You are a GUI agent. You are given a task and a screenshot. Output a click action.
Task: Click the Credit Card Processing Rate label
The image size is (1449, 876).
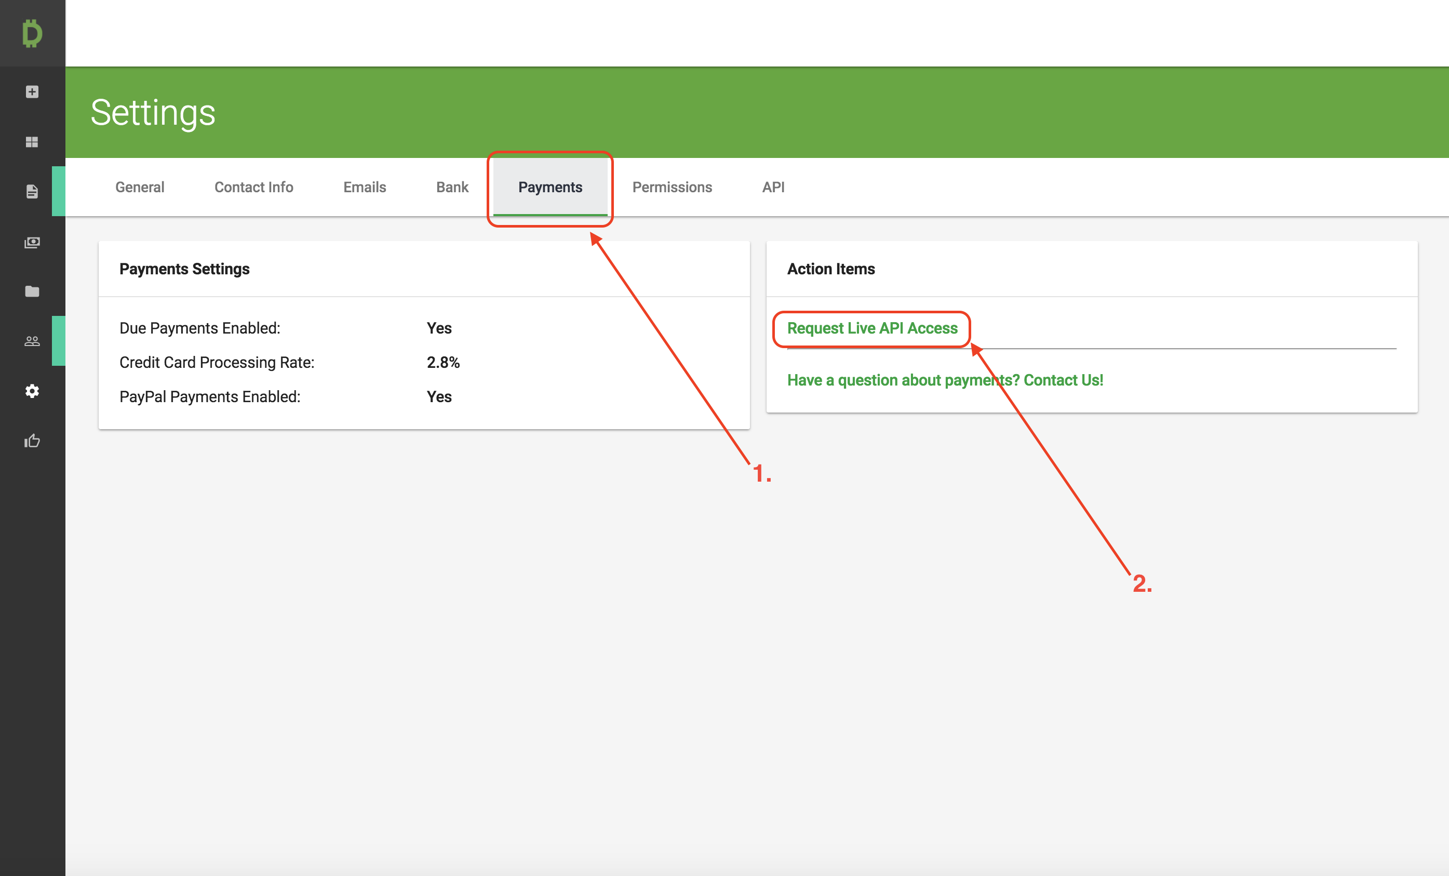217,362
